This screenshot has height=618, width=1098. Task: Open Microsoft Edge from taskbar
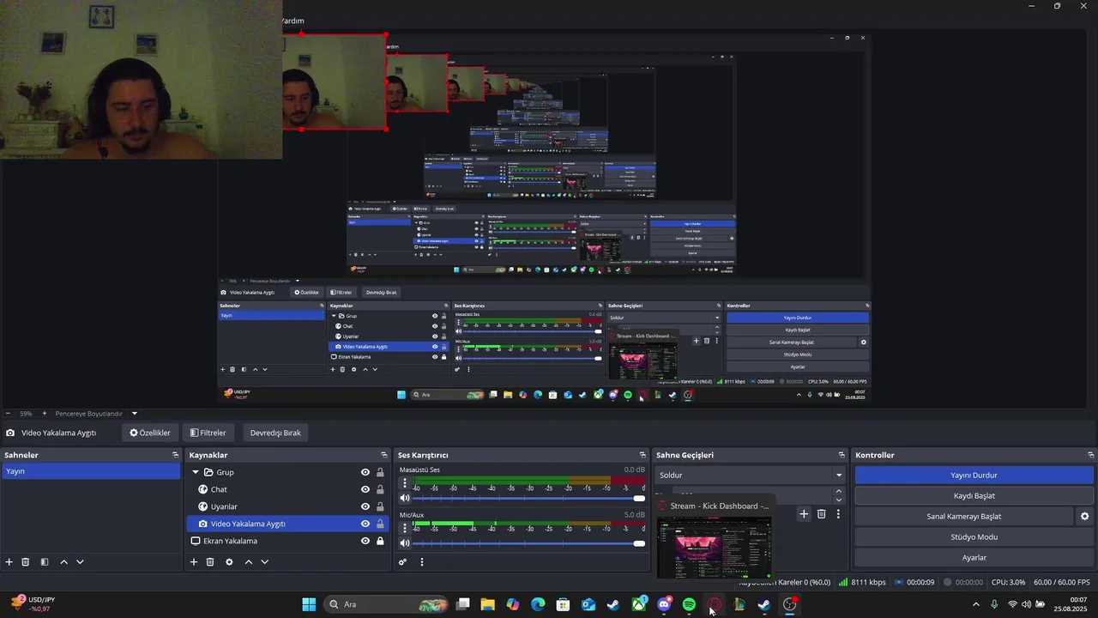click(538, 605)
